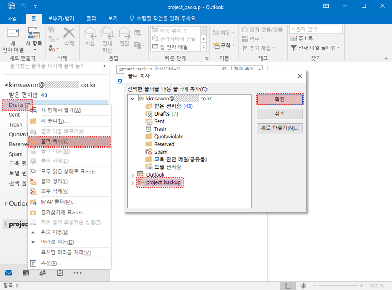Open Tasks icon in bottom navigation
The image size is (392, 290).
[x=60, y=273]
